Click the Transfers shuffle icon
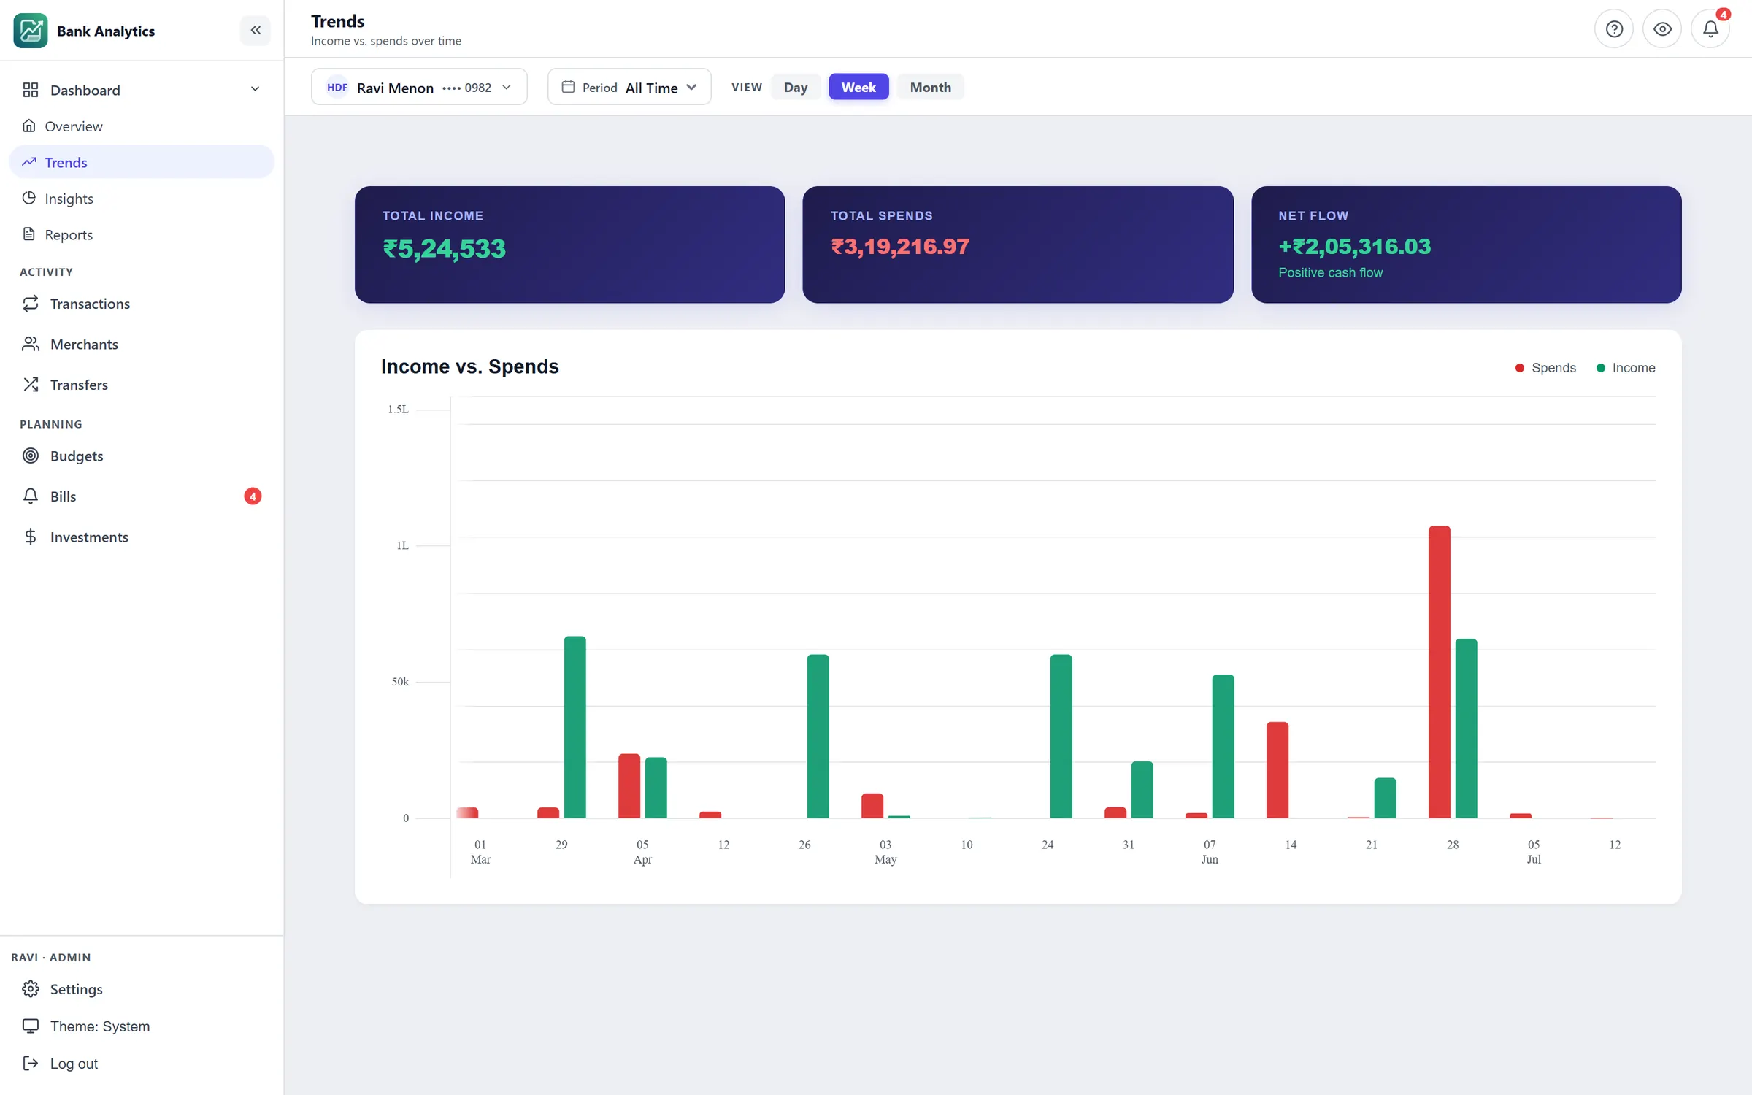This screenshot has height=1095, width=1752. (31, 385)
